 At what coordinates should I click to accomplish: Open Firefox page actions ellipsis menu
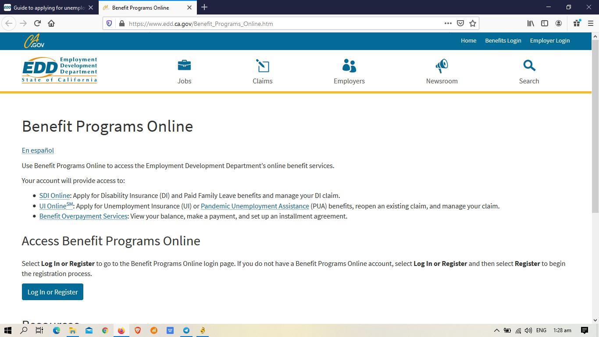[x=448, y=24]
